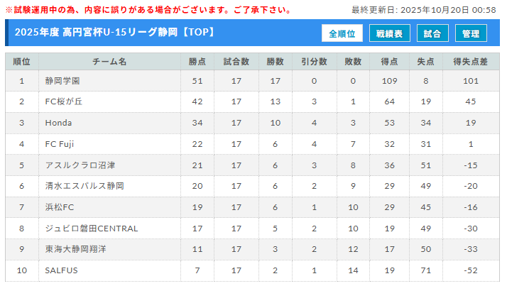
Task: Select the 全順位 tab
Action: click(342, 33)
